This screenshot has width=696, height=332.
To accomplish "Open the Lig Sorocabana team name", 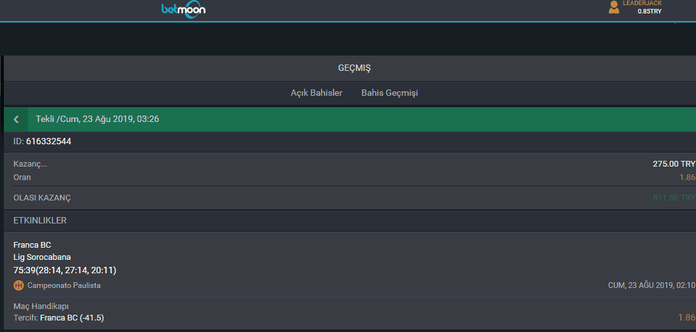I will 42,257.
